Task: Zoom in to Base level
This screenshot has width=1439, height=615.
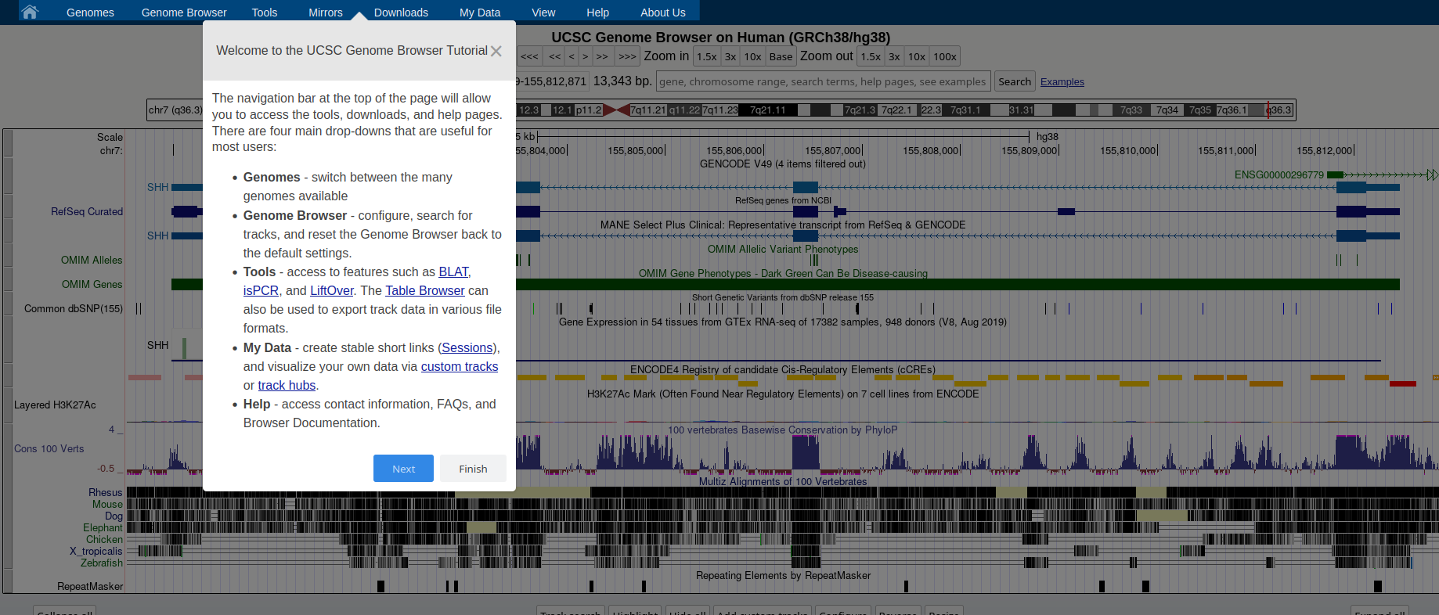Action: click(x=780, y=56)
